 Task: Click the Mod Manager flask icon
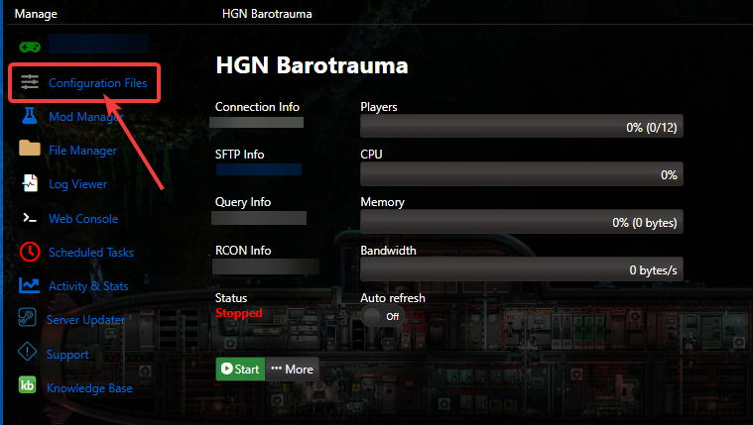pos(30,116)
